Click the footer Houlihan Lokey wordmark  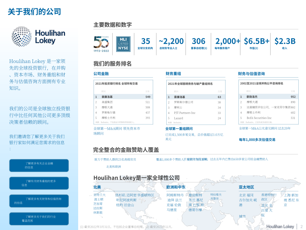coord(280,226)
